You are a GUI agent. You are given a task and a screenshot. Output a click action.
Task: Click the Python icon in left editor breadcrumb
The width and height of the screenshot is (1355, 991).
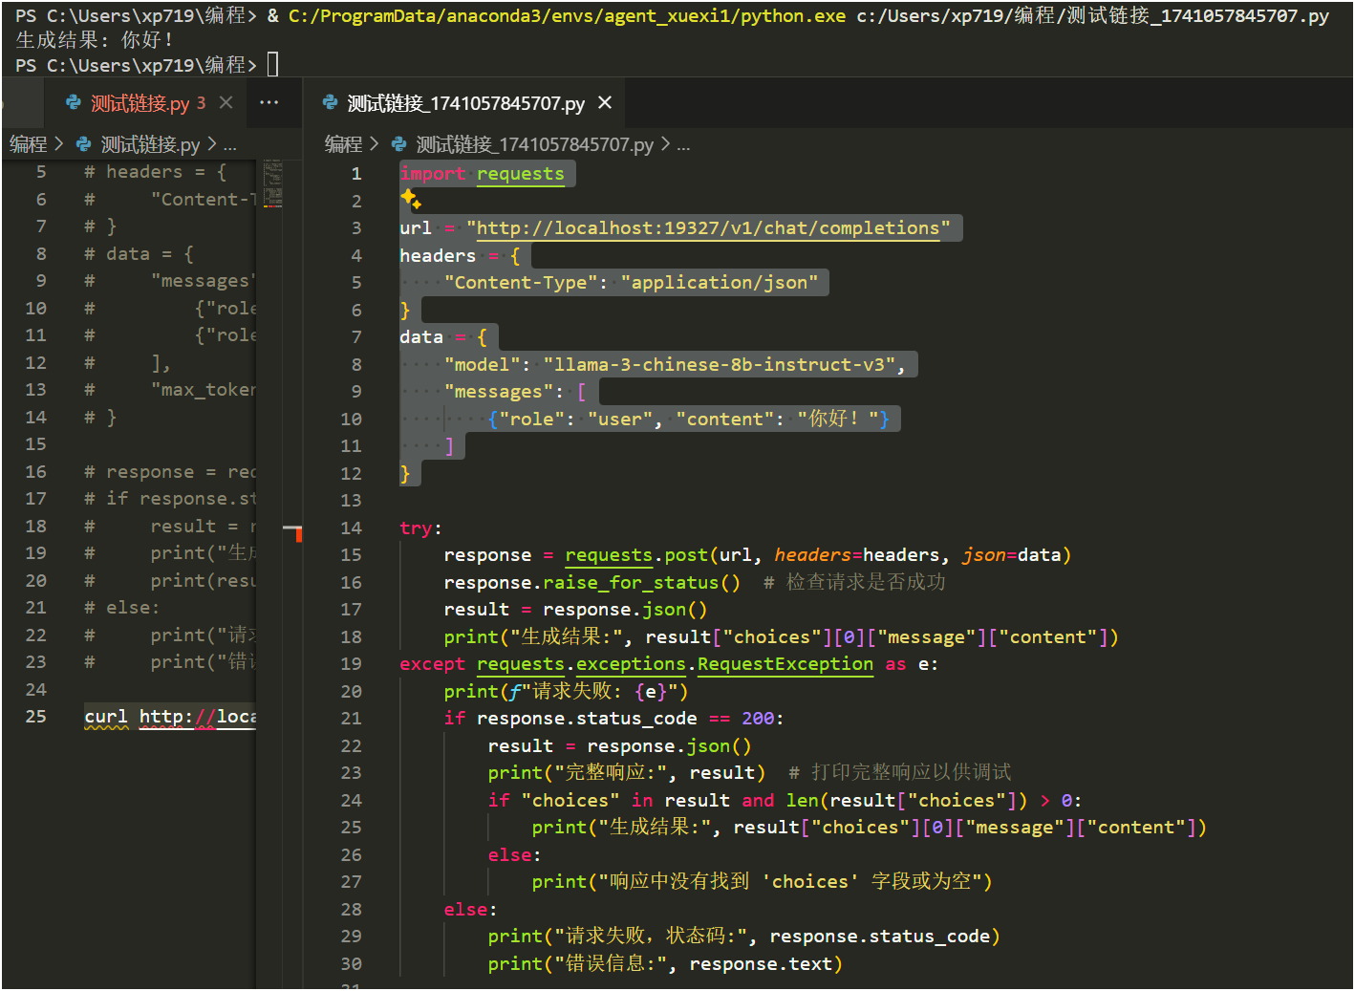click(x=84, y=144)
